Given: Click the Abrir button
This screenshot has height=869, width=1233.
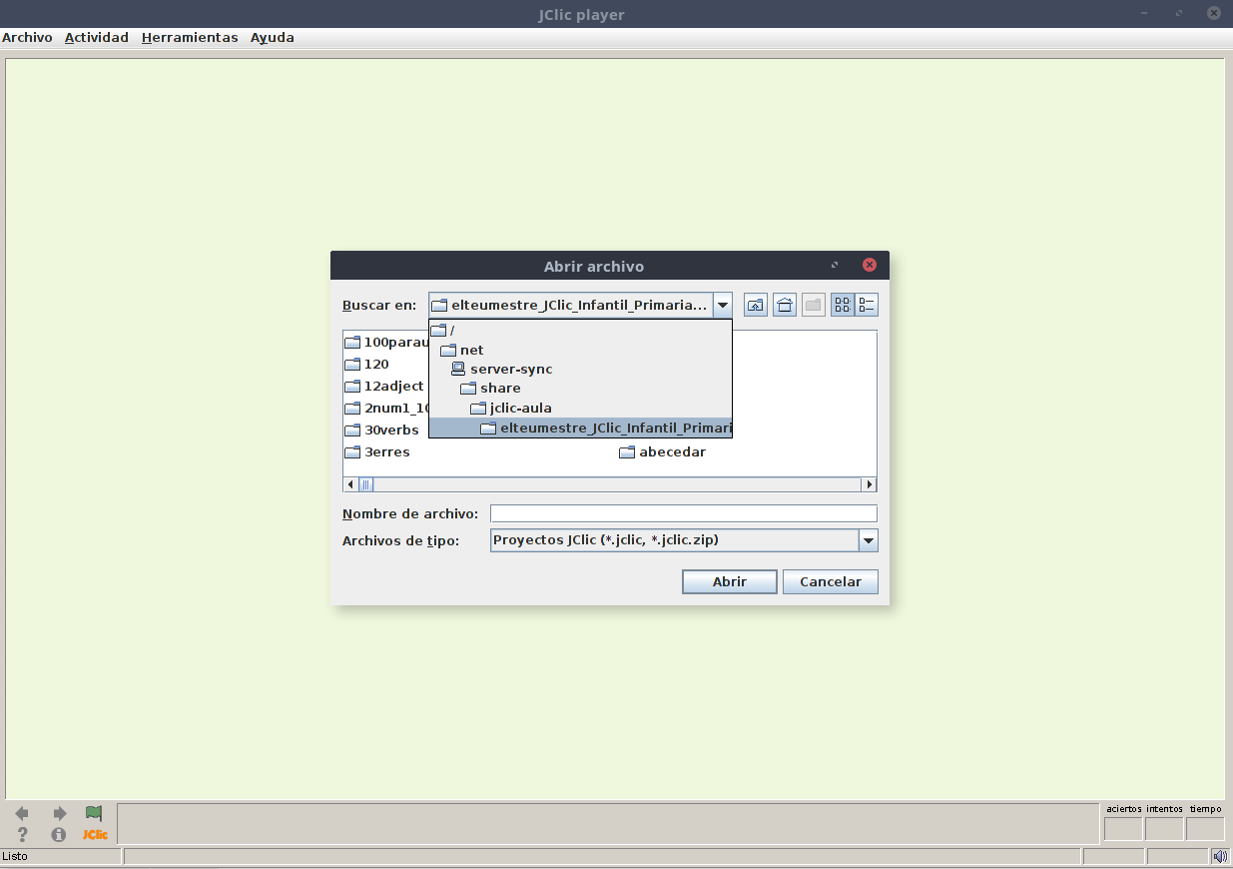Looking at the screenshot, I should click(729, 581).
